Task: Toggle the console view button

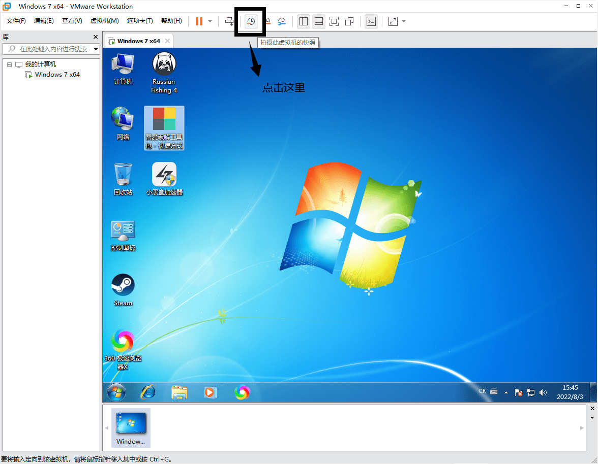Action: tap(371, 21)
